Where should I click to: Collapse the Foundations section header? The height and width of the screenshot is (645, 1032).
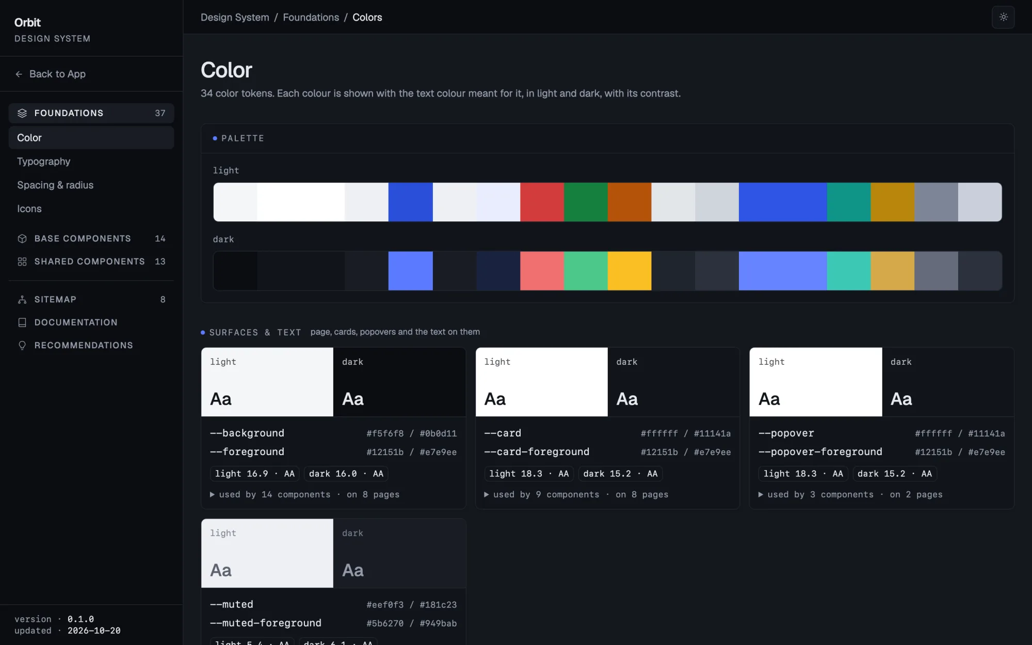pos(91,113)
